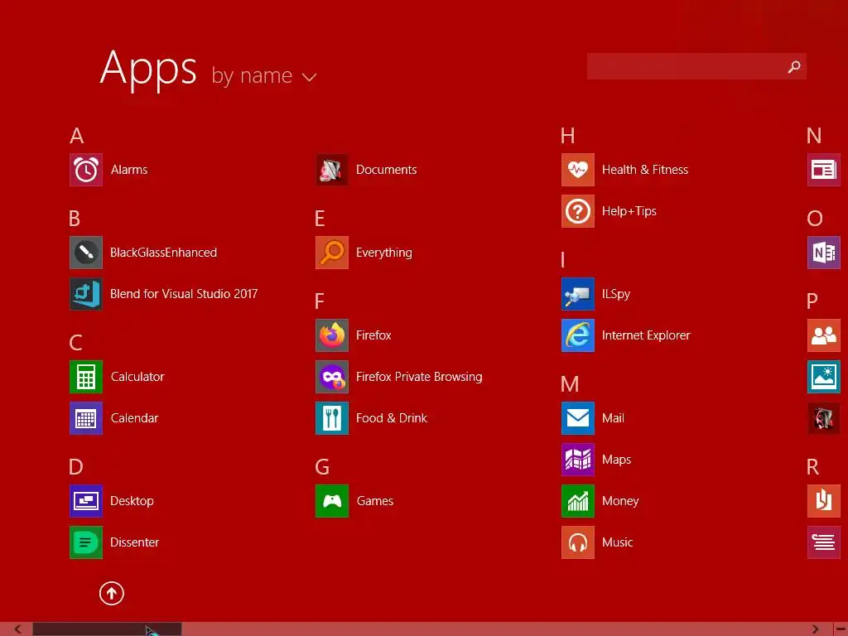
Task: Launch the Everything search icon
Action: 332,253
